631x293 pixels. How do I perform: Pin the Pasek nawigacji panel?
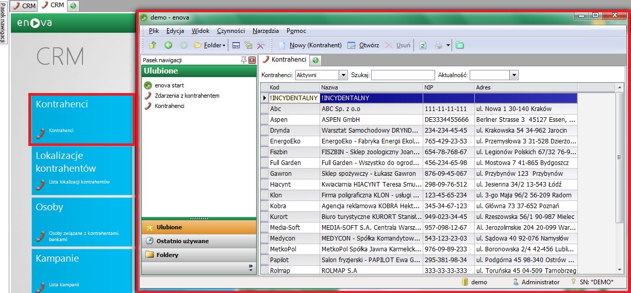pyautogui.click(x=244, y=60)
